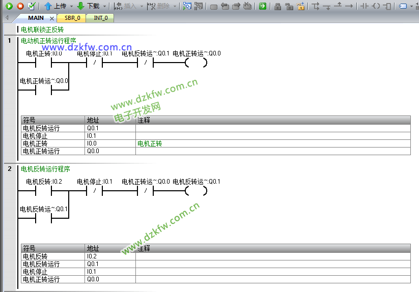Click the 下载 download button

click(88, 6)
